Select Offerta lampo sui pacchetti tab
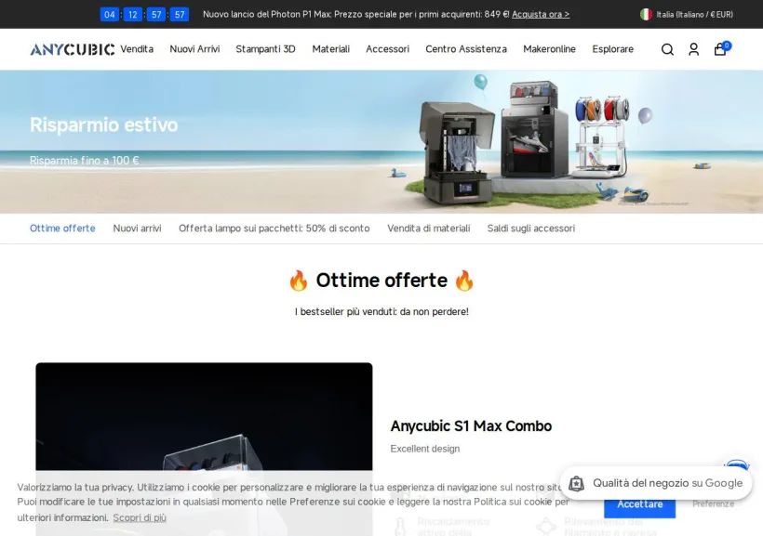 [x=274, y=229]
